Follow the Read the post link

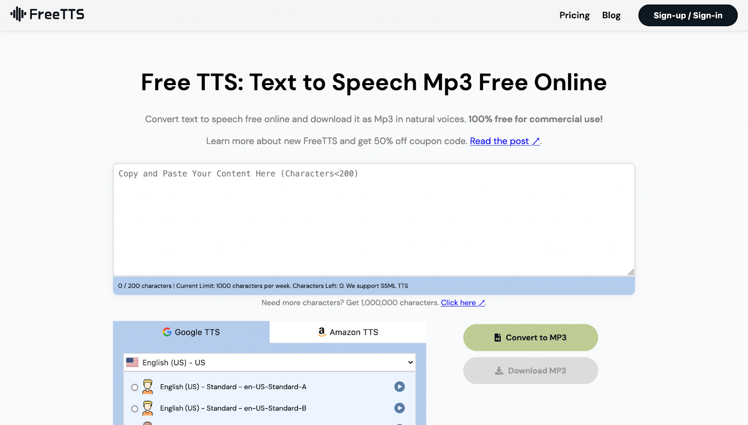pos(504,141)
